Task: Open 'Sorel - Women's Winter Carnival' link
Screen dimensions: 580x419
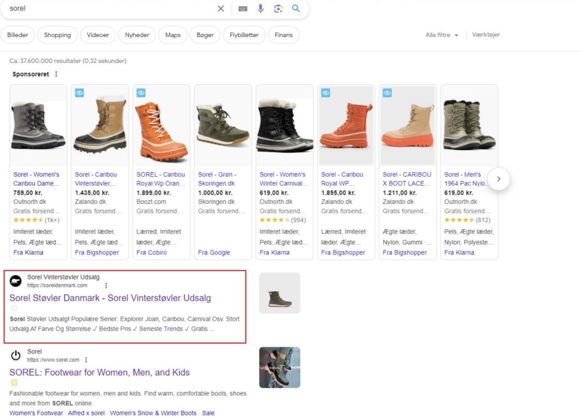Action: click(x=284, y=179)
